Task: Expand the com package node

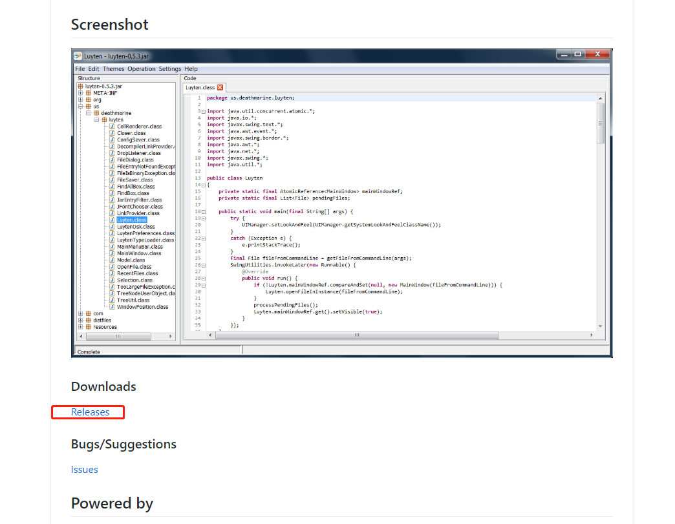Action: coord(81,313)
